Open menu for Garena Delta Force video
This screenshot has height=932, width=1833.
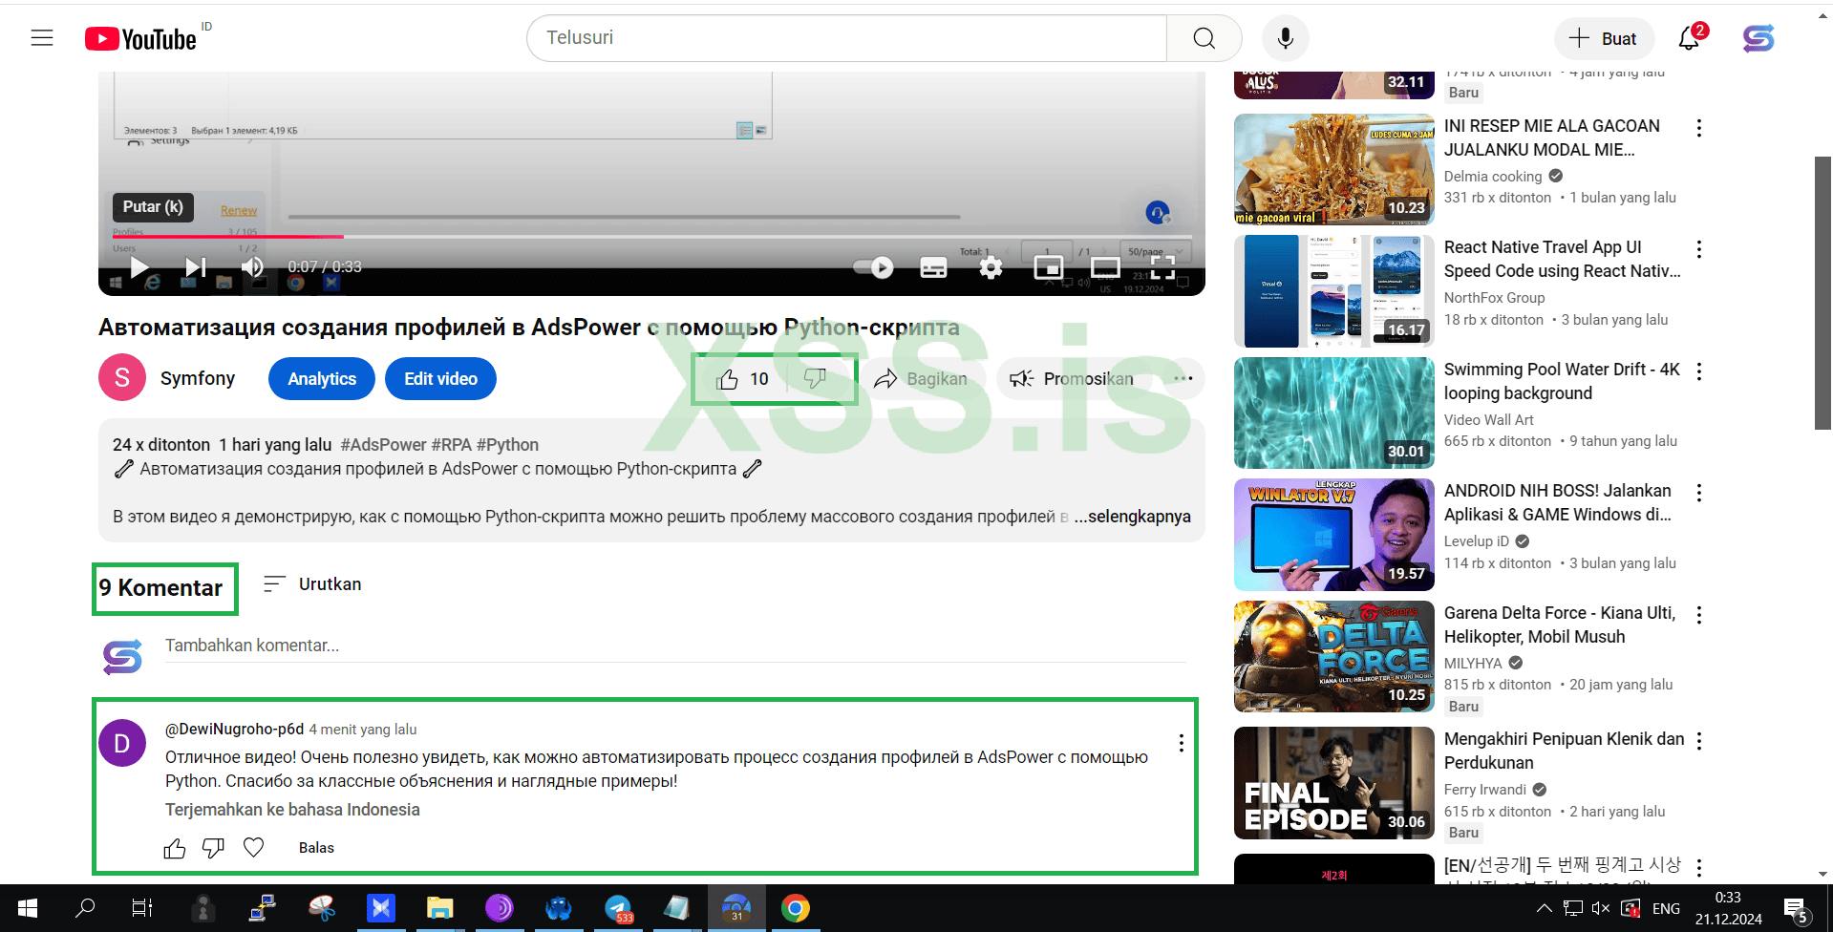click(x=1699, y=615)
